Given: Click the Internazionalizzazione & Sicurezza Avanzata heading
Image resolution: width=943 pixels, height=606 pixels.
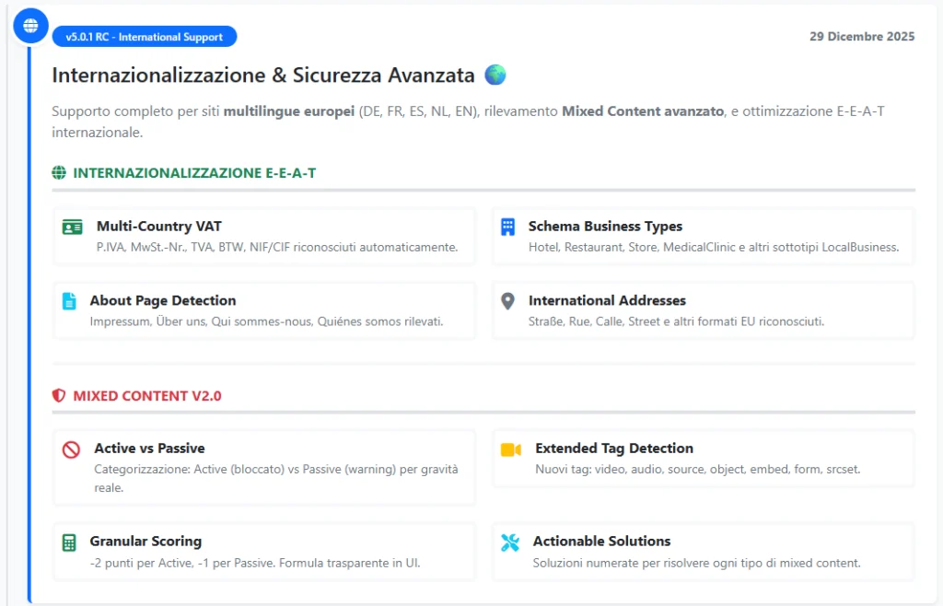Looking at the screenshot, I should tap(263, 75).
